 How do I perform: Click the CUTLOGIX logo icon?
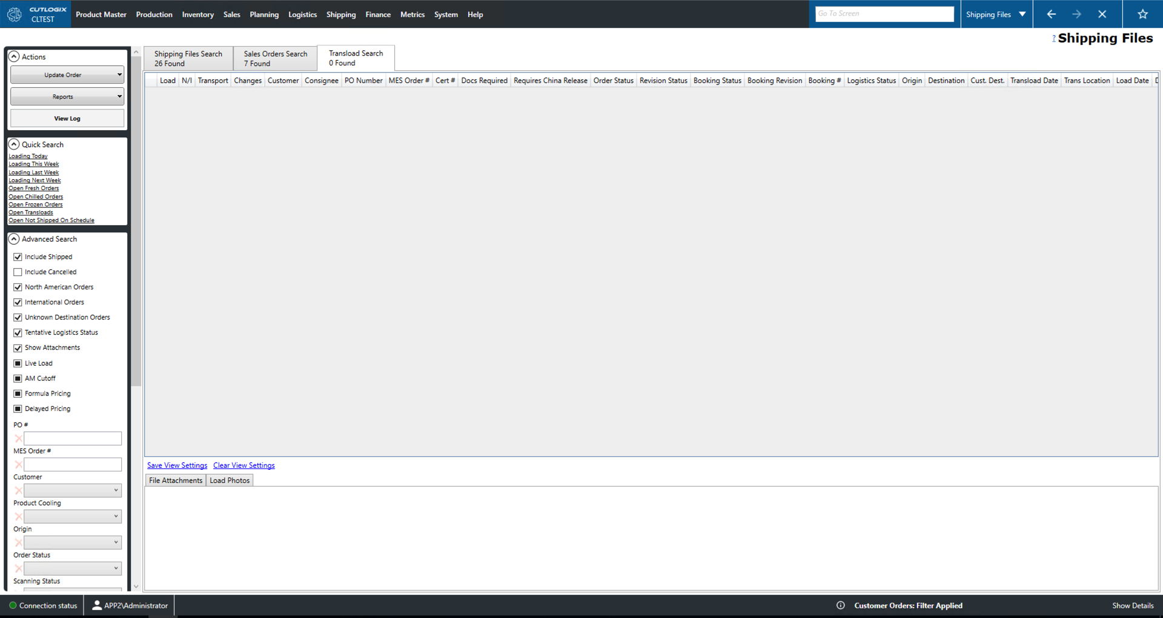click(x=14, y=14)
